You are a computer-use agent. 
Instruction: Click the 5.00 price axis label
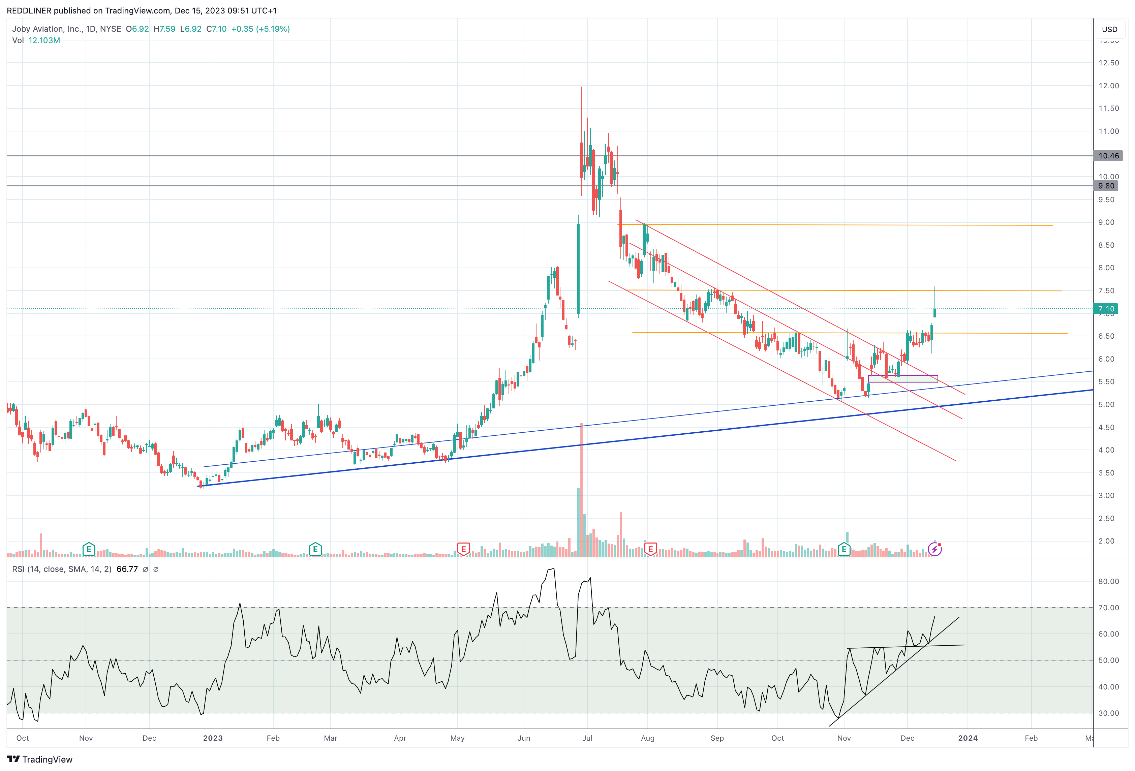[1106, 404]
